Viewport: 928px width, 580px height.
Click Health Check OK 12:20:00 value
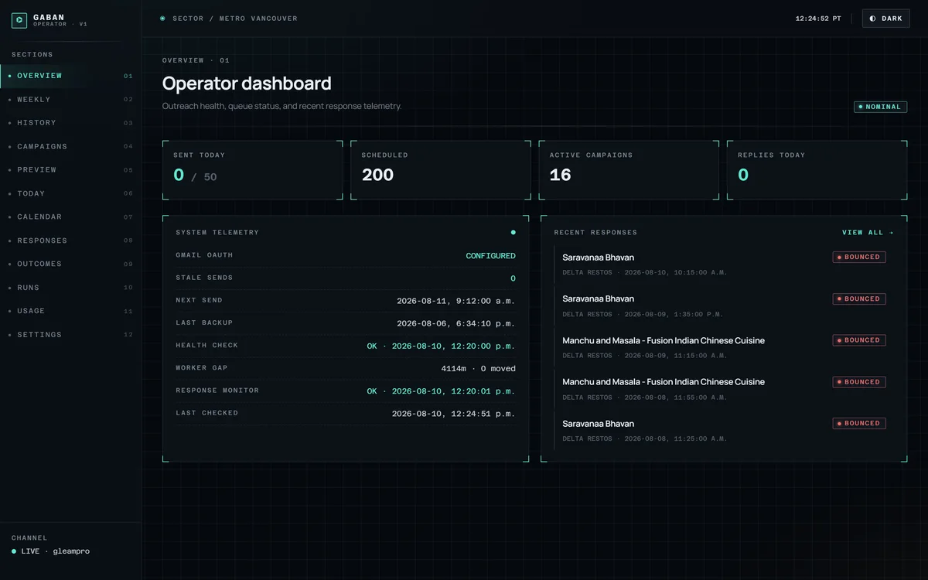coord(441,346)
